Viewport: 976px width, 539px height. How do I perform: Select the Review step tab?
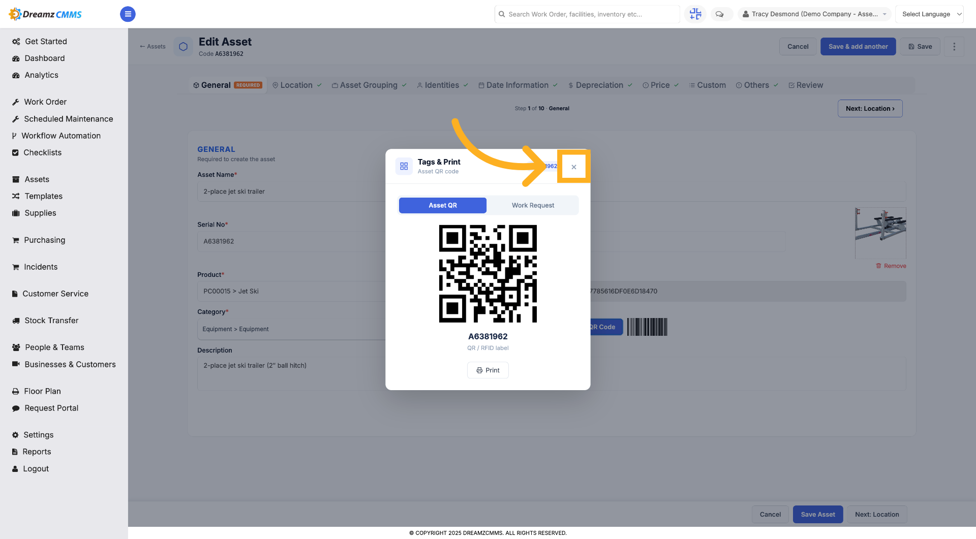pyautogui.click(x=806, y=85)
